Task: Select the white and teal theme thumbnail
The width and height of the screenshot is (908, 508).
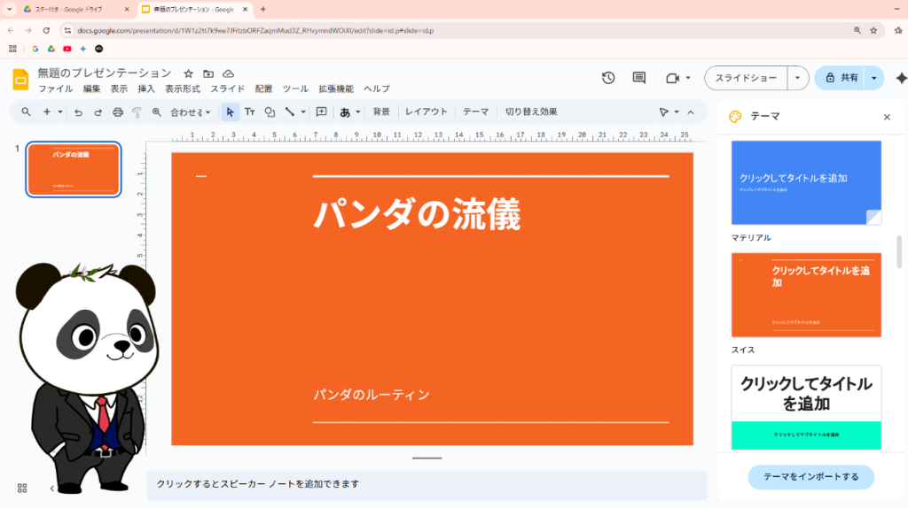Action: coord(806,407)
